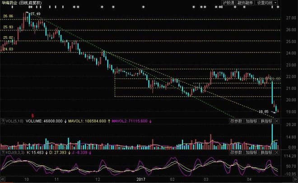
Task: Click the scroll-right double arrow on timeline
Action: (x=295, y=179)
